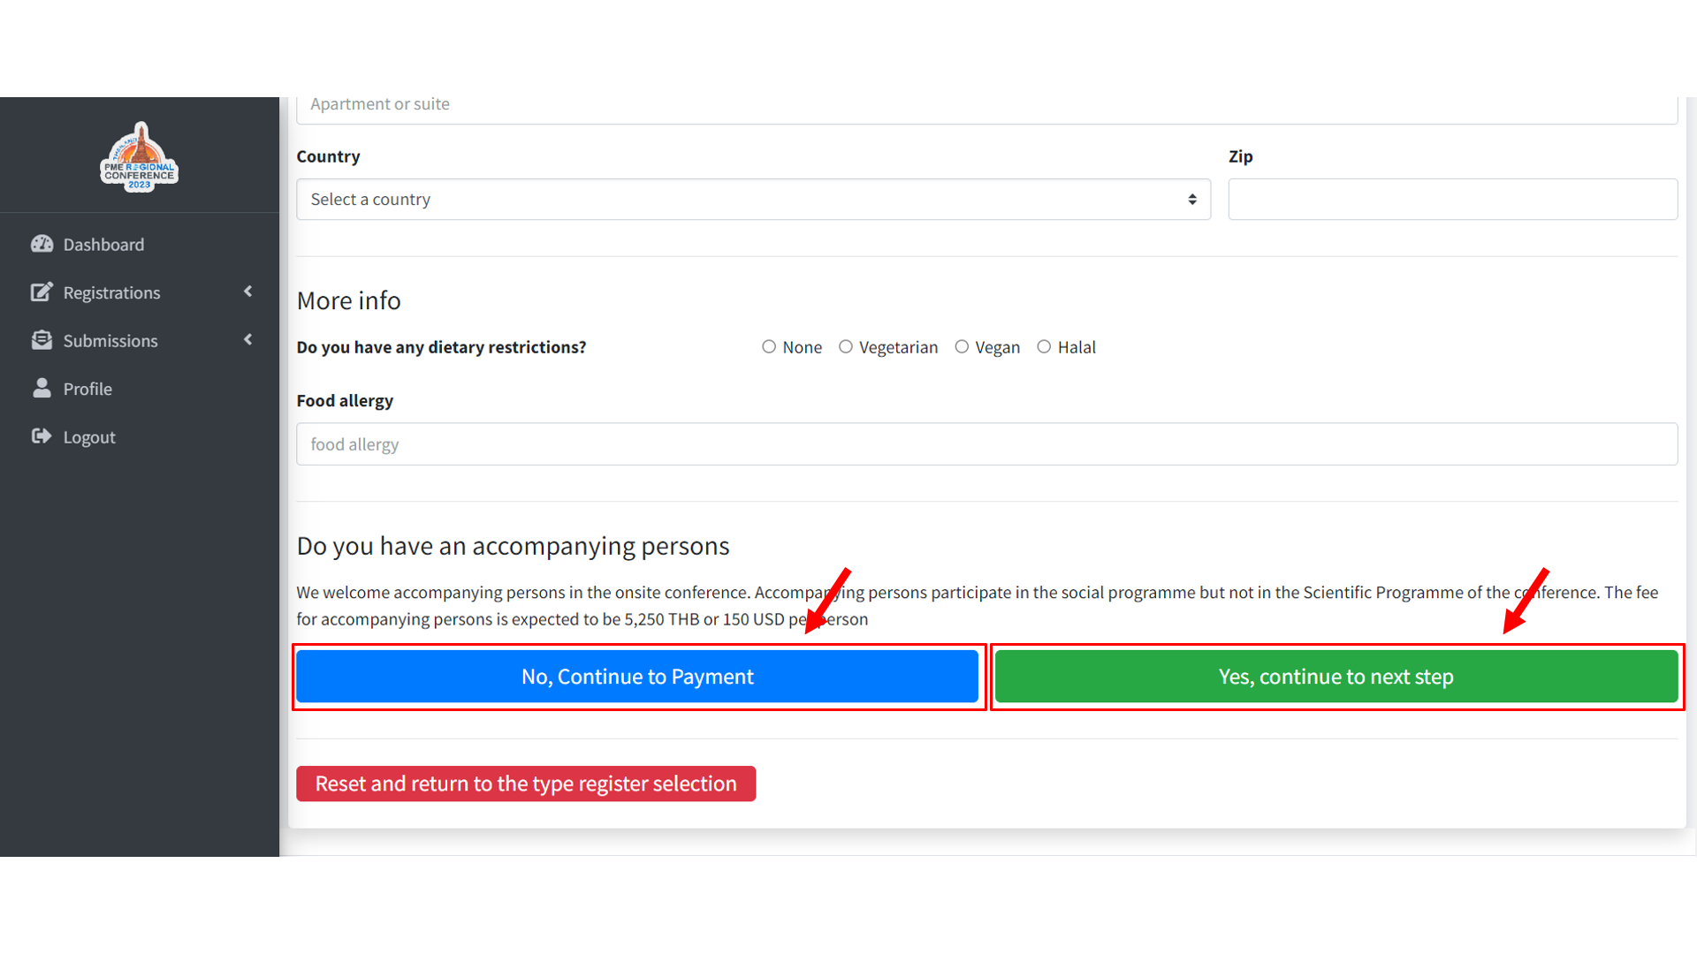The image size is (1697, 954).
Task: Click the Submissions inbox icon
Action: [x=42, y=340]
